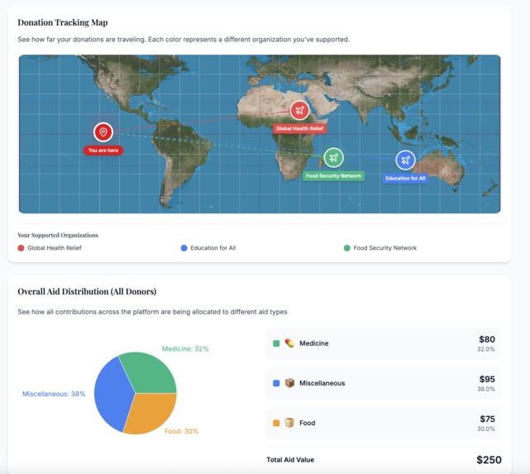Viewport: 530px width, 474px height.
Task: Click 'Global Health Relief' legend text
Action: (55, 248)
